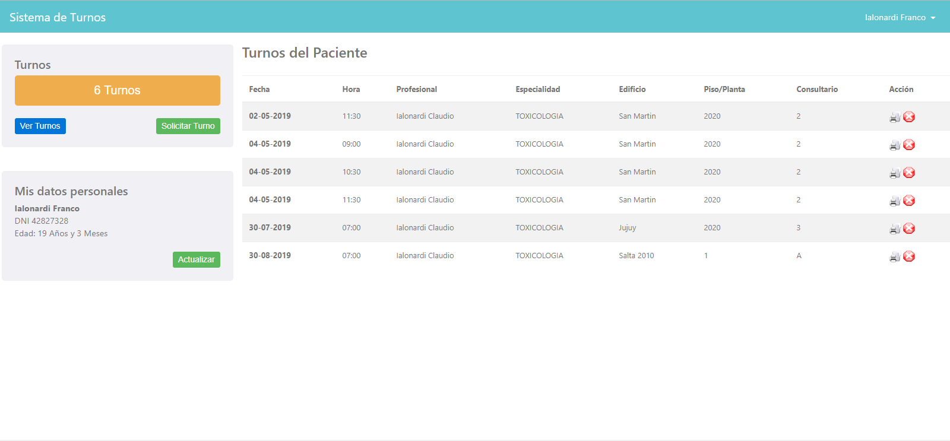Click Ialonardi Claudio in the 02-05-2019 row
This screenshot has width=950, height=441.
pos(425,116)
